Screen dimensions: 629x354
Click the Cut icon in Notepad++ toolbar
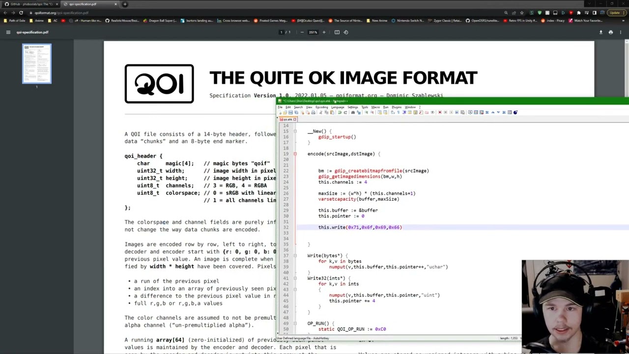pyautogui.click(x=321, y=112)
